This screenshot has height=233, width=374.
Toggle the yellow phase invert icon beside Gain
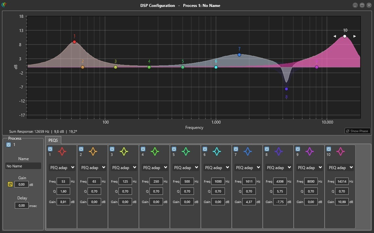tap(10, 184)
